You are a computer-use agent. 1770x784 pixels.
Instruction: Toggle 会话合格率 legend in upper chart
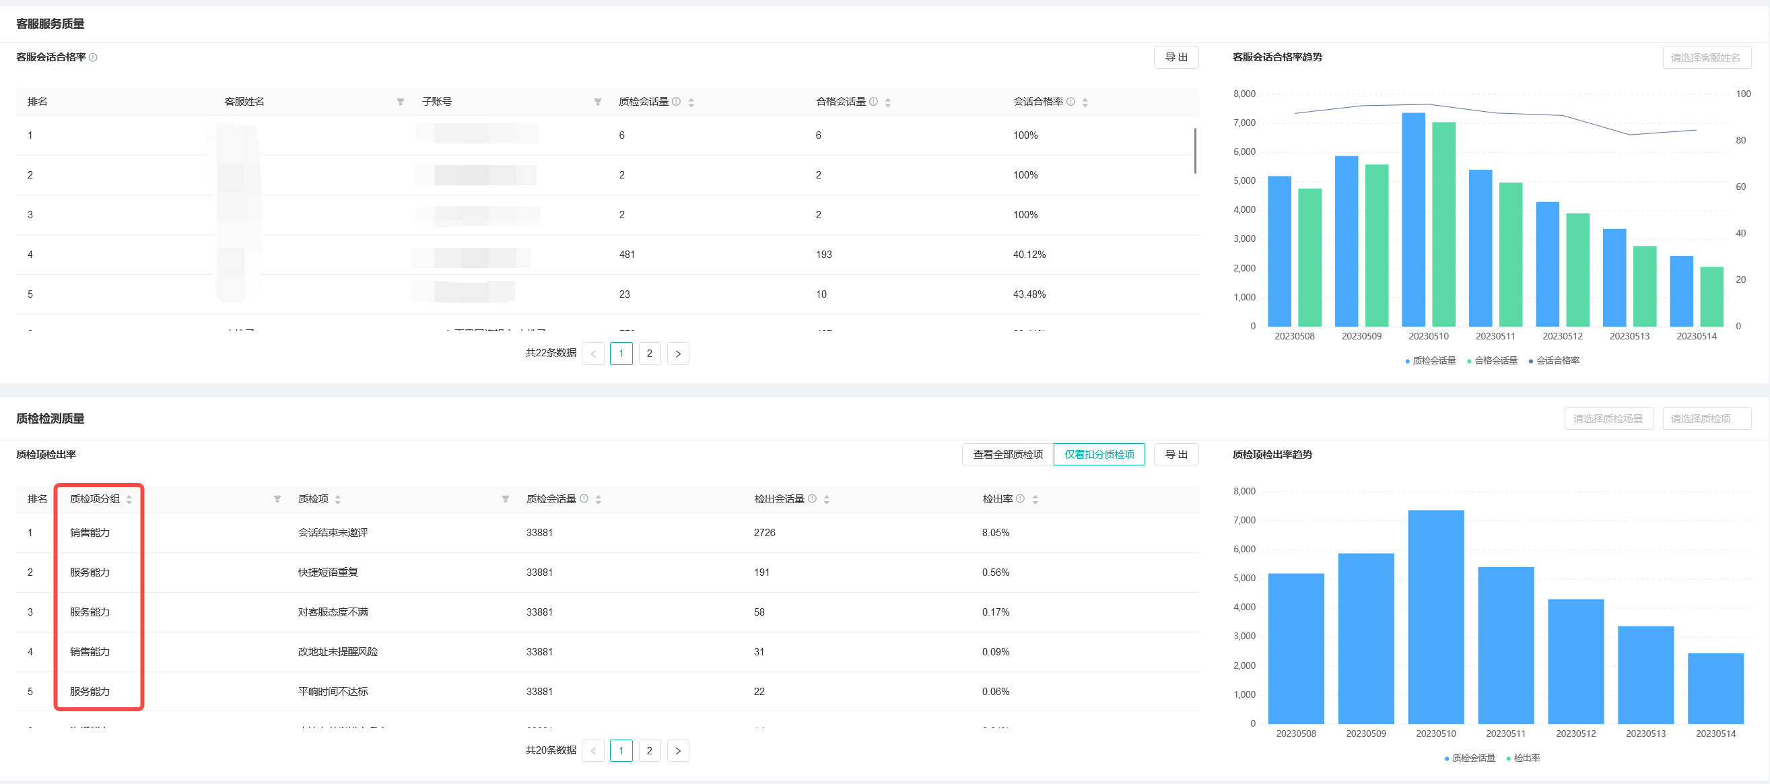click(1555, 361)
